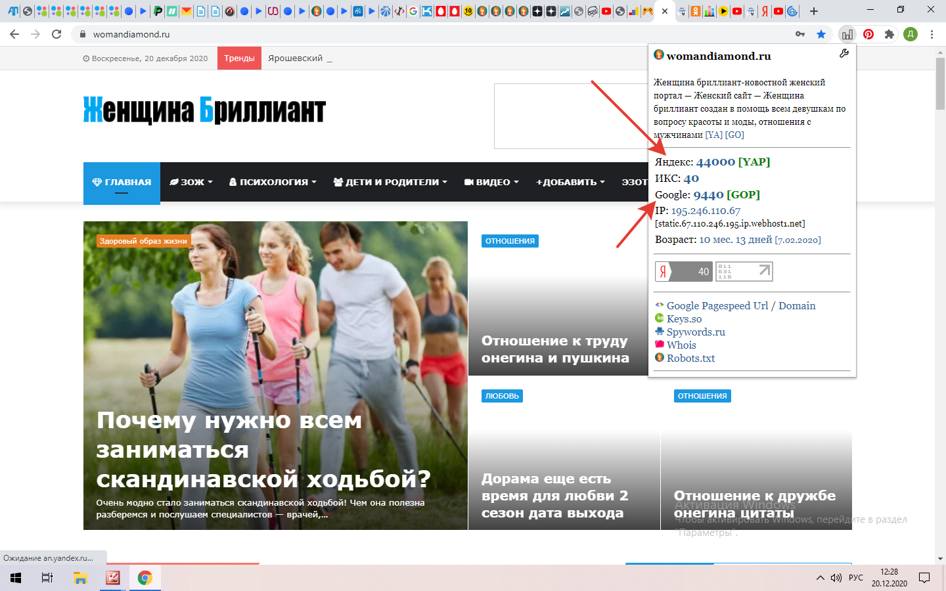Image resolution: width=946 pixels, height=591 pixels.
Task: Click the Ярошевский trending text
Action: (x=296, y=58)
